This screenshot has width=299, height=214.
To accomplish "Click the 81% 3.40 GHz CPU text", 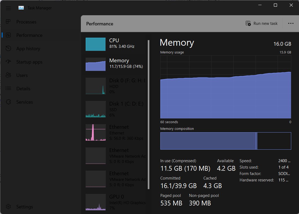I will tap(122, 46).
